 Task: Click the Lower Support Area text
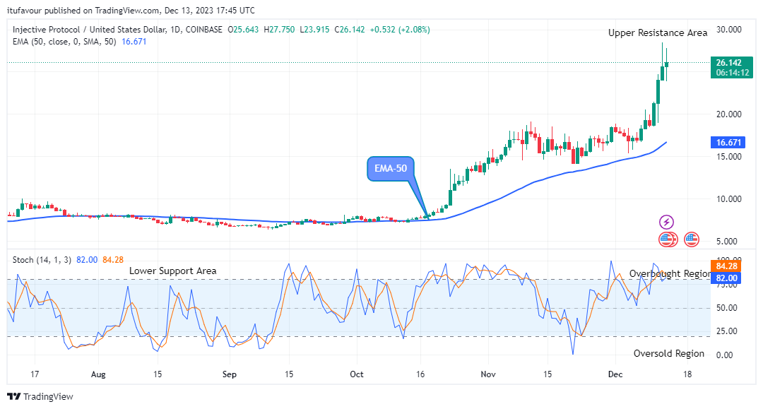click(x=173, y=271)
